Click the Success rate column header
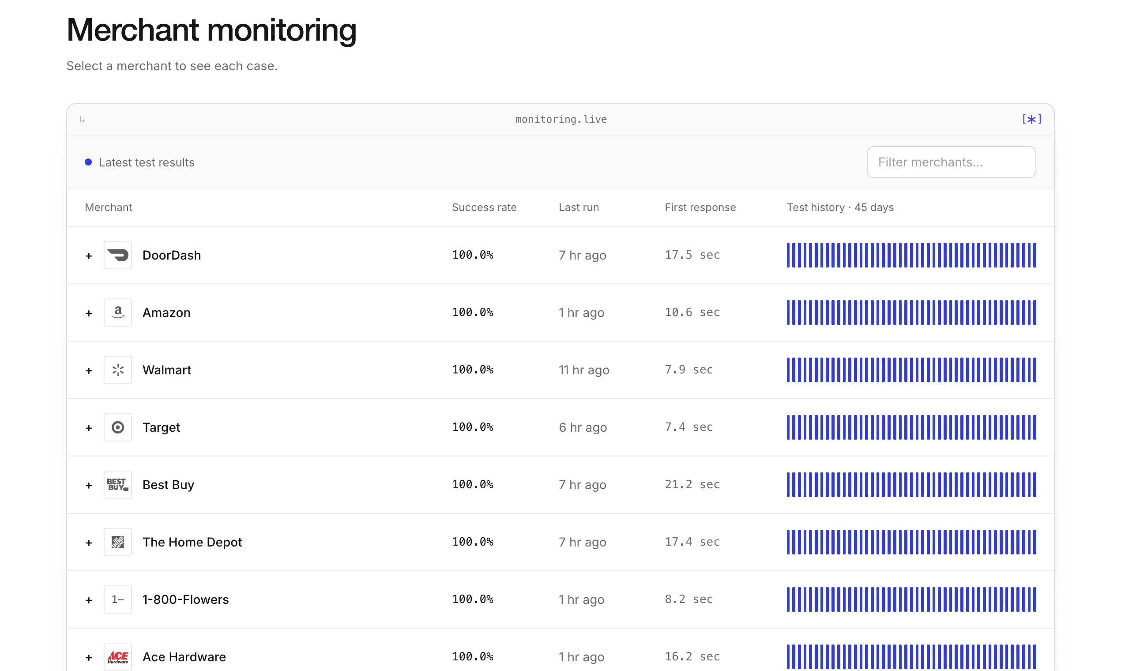1121x671 pixels. pos(484,207)
